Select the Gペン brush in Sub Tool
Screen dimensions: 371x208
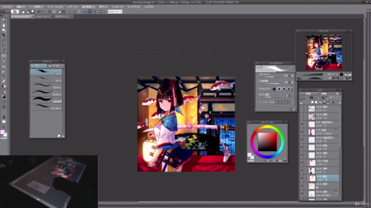point(46,72)
